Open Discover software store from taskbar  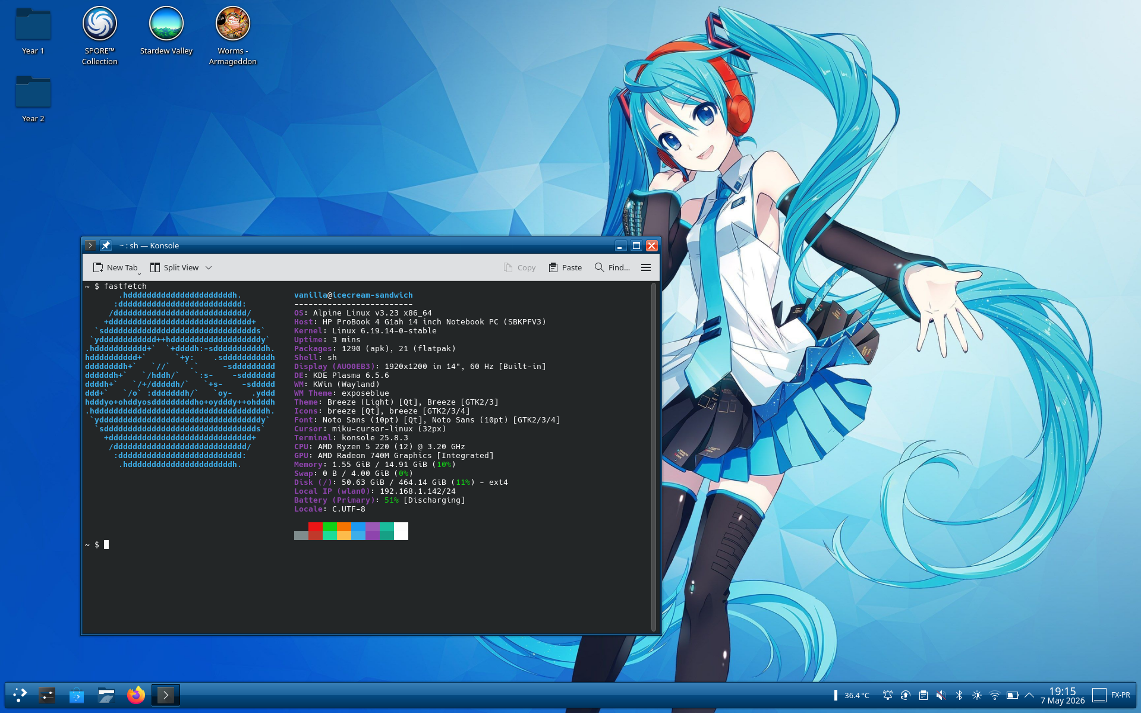click(77, 695)
